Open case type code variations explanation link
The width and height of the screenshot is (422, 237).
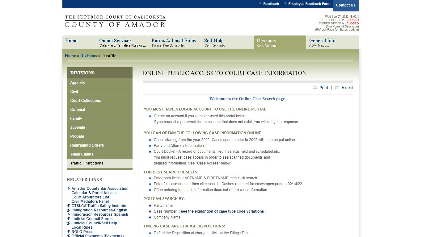[222, 211]
